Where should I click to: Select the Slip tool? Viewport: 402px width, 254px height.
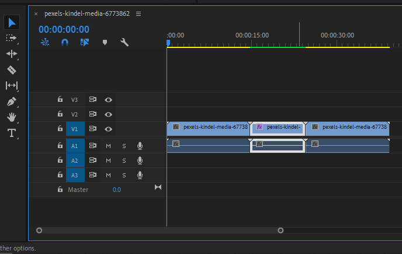[12, 85]
